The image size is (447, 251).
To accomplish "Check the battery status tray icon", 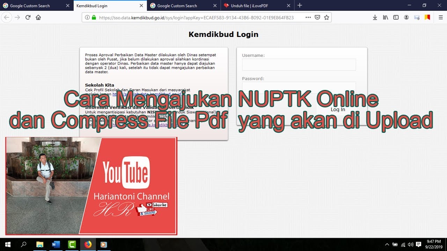I will 395,244.
